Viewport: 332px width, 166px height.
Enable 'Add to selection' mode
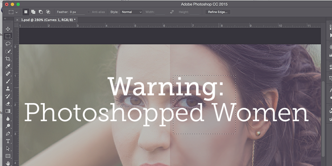coord(33,12)
